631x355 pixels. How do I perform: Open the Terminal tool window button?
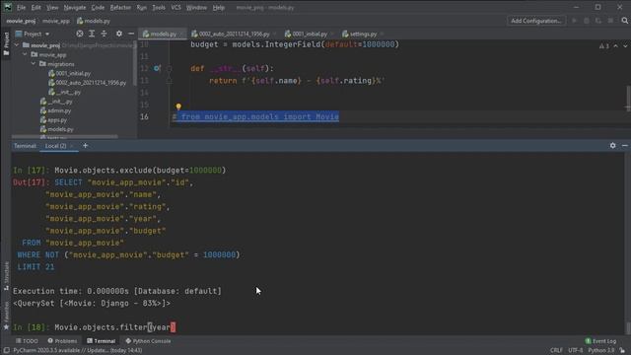coord(101,341)
